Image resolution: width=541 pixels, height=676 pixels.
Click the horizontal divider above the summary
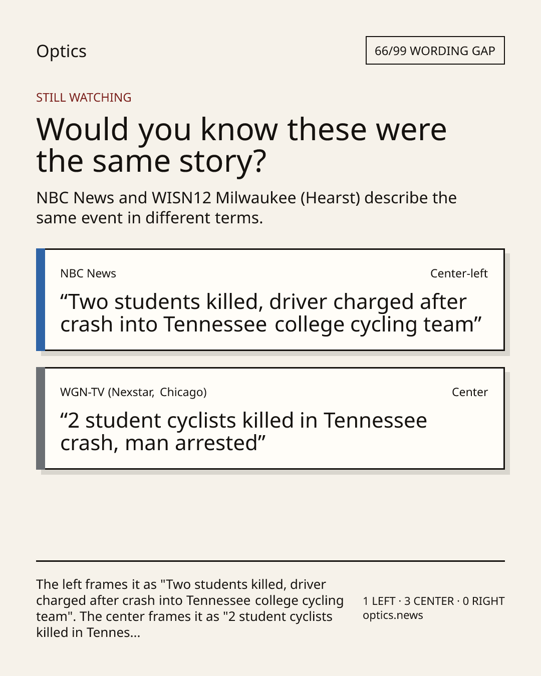[x=270, y=561]
